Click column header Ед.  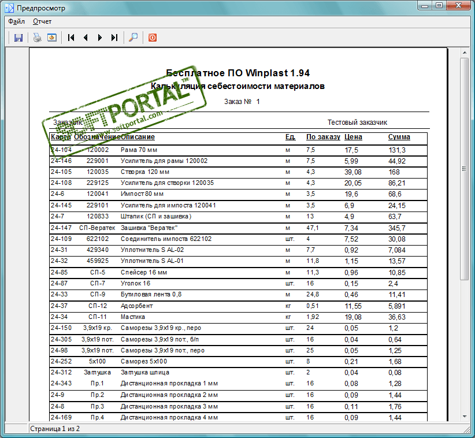[x=290, y=137]
